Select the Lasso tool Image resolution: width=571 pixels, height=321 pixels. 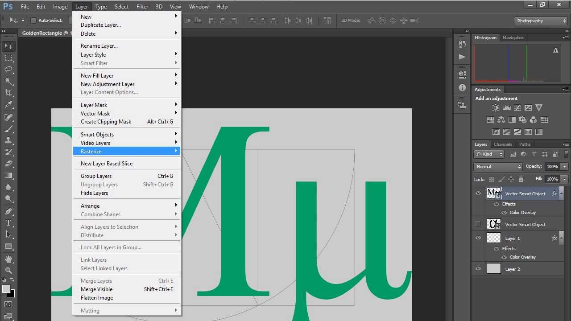[x=8, y=69]
